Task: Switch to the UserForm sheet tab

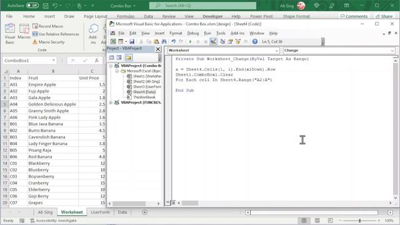Action: (x=100, y=212)
